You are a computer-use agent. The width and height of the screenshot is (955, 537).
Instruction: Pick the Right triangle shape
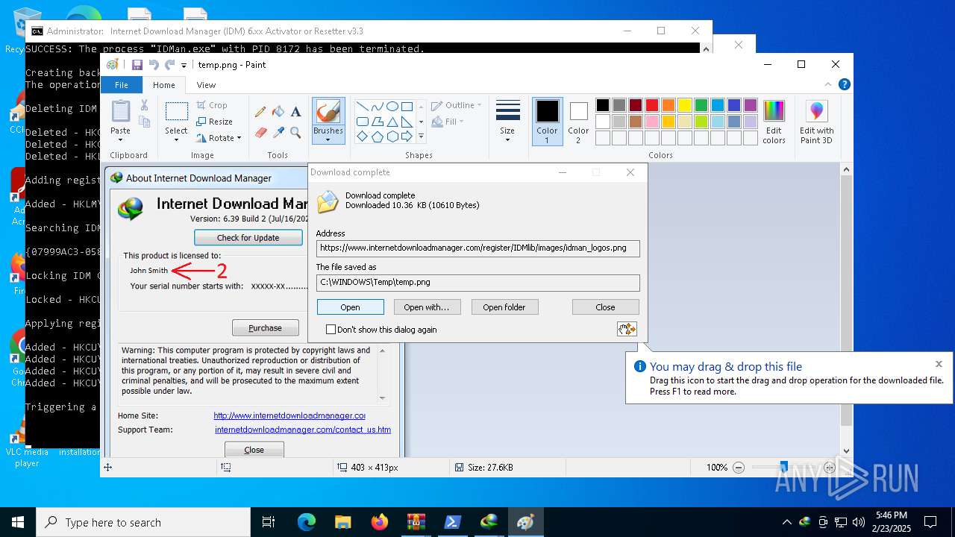(407, 122)
